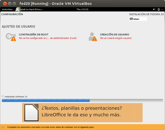Viewport: 165px width, 130px height.
Task: Click the volume speaker icon in top bar
Action: point(154,9)
